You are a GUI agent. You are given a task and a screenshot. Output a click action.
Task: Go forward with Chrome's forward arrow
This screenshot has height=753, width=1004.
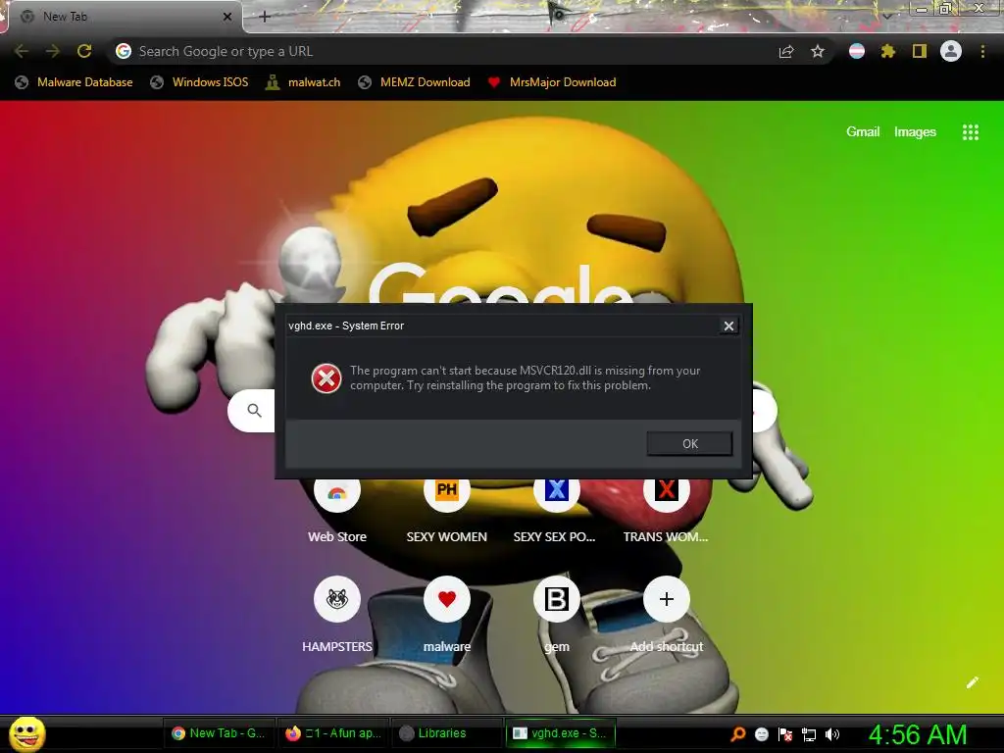(x=53, y=51)
